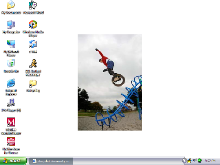The image size is (220, 165).
Task: Expand hidden system tray icons
Action: coord(184,161)
